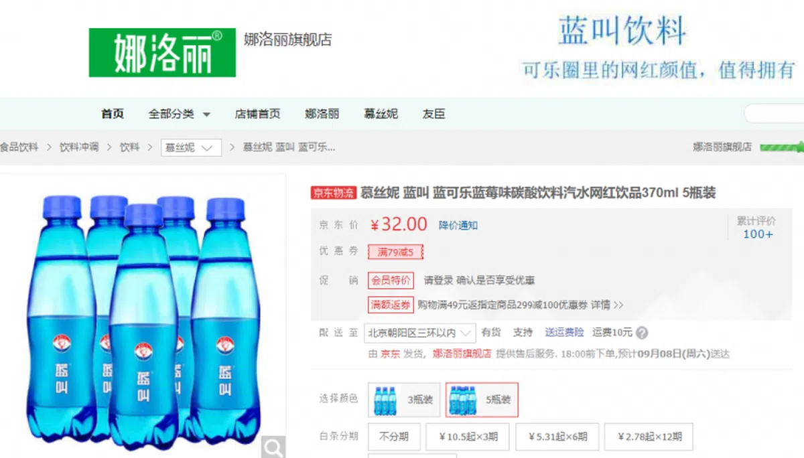Select ¥2.78起×12期 installment plan
804x458 pixels.
(649, 437)
